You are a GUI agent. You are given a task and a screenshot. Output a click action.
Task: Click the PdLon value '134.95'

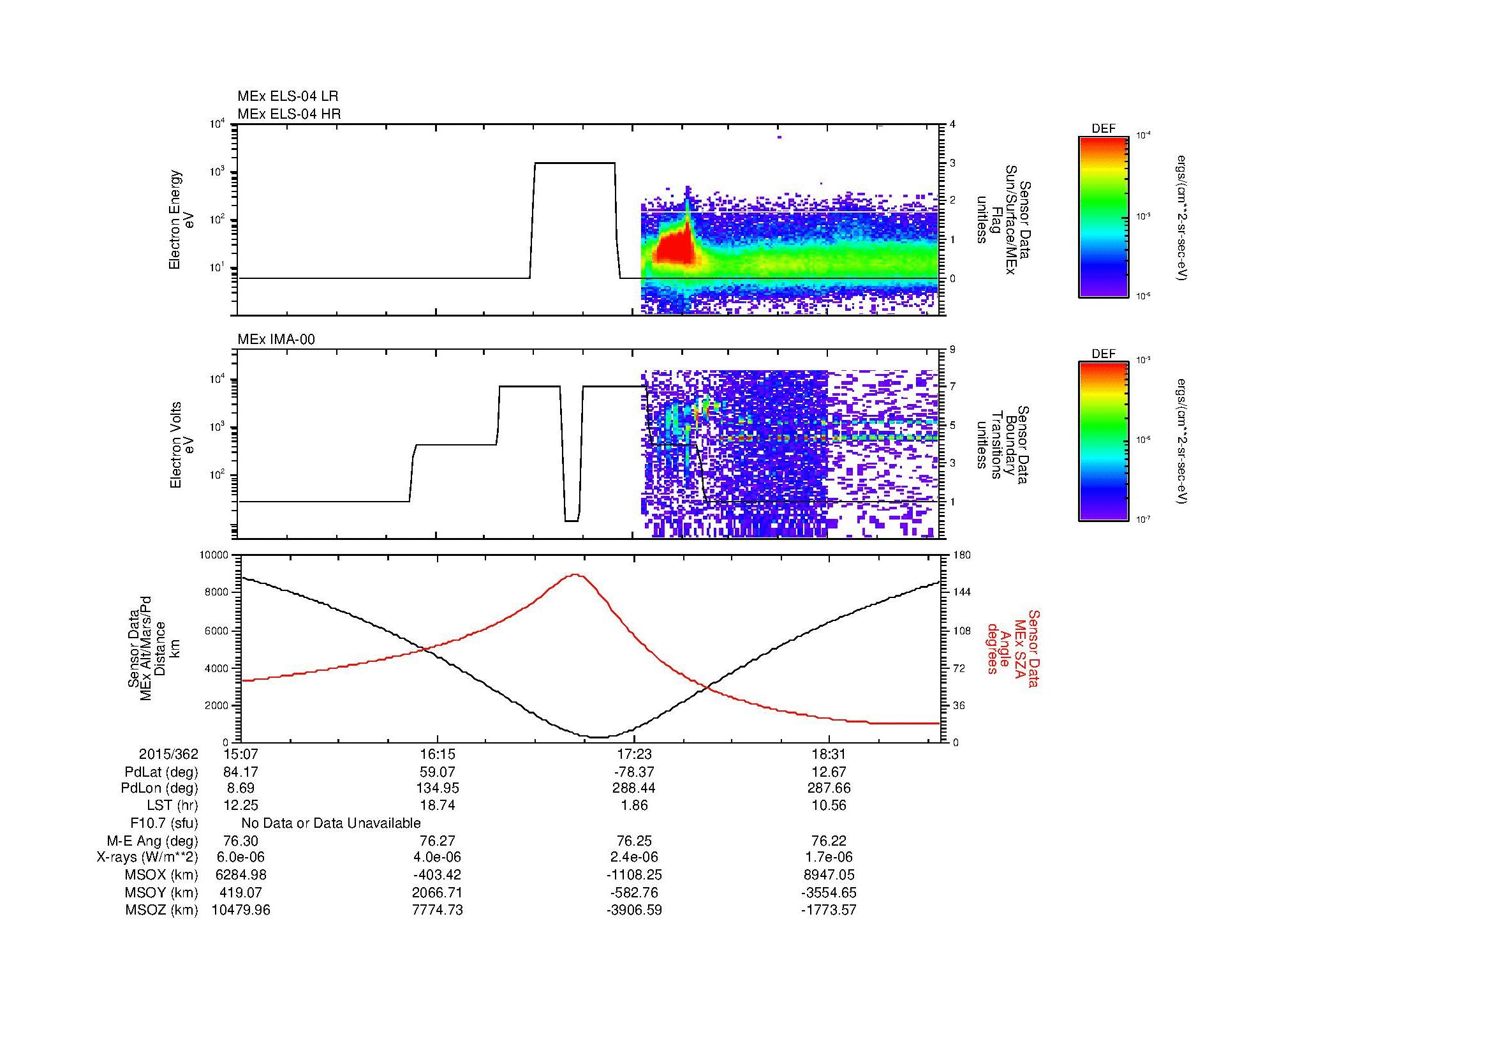(x=438, y=788)
